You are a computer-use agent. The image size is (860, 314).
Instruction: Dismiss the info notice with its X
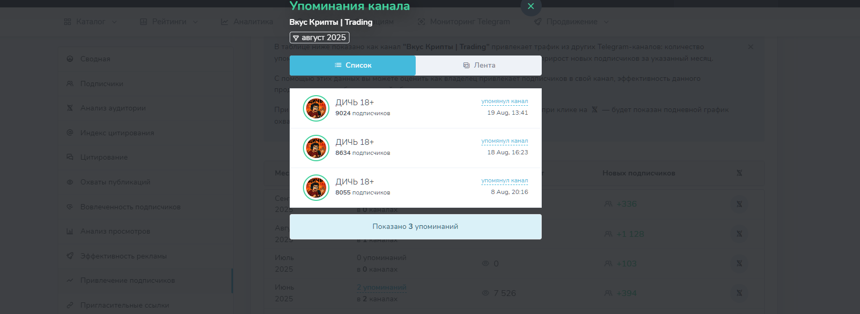tap(750, 47)
